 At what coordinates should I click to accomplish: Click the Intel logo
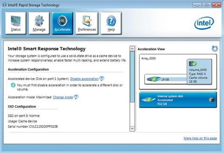[204, 23]
